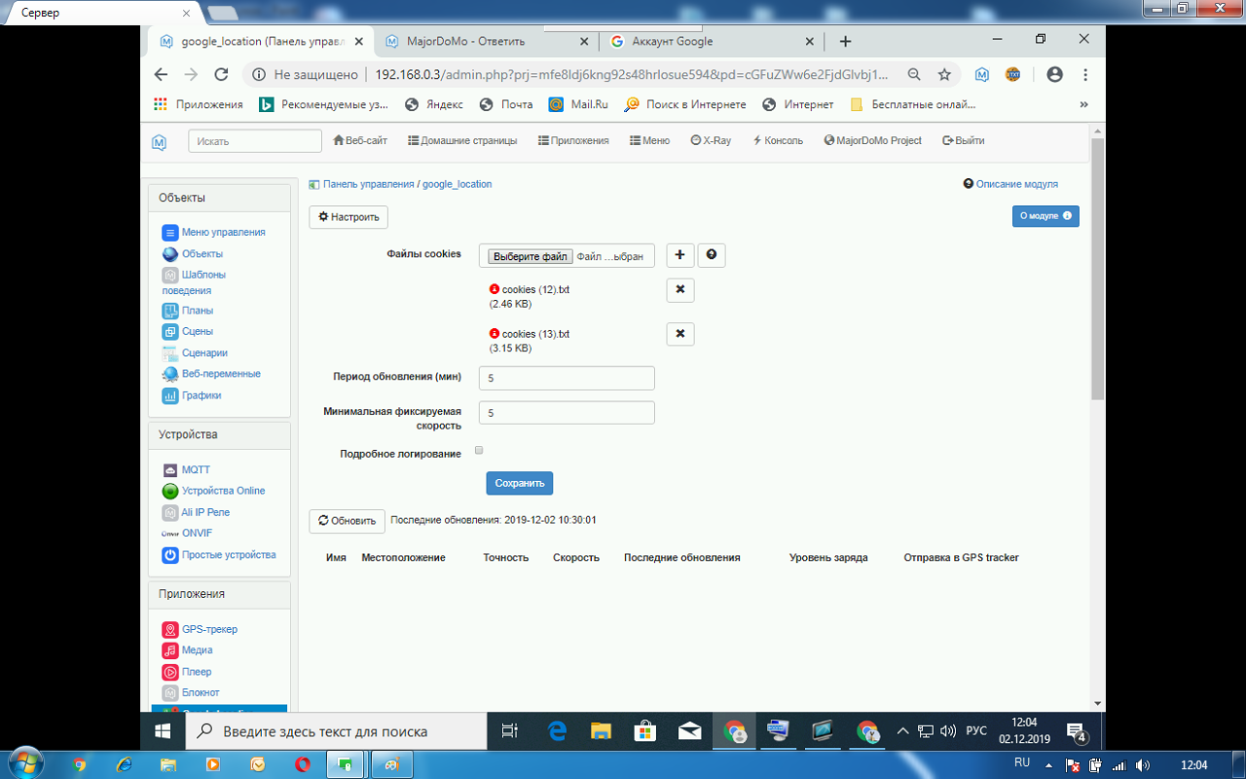The width and height of the screenshot is (1246, 779).
Task: Remove the cookies (12).txt file
Action: pos(679,290)
